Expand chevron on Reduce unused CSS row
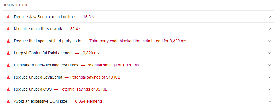 pyautogui.click(x=270, y=89)
